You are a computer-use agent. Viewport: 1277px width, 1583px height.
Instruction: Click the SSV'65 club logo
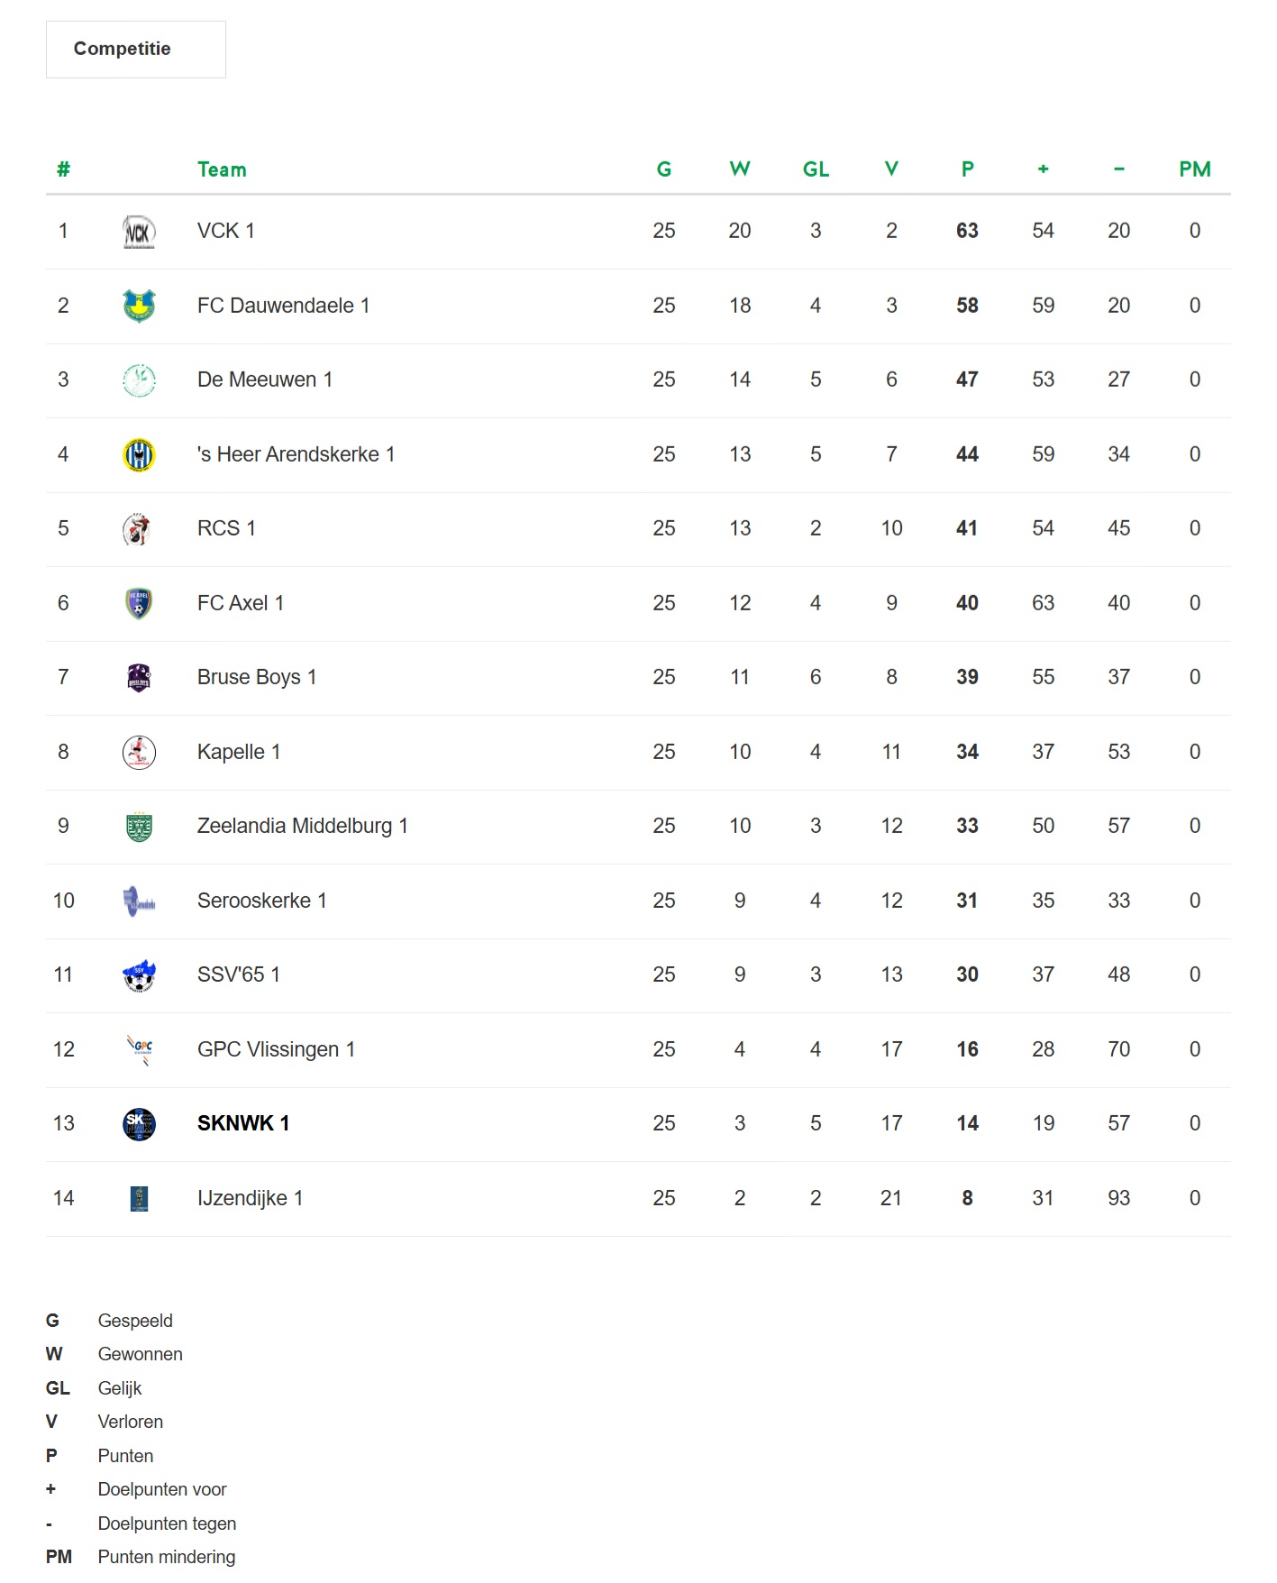[x=139, y=975]
